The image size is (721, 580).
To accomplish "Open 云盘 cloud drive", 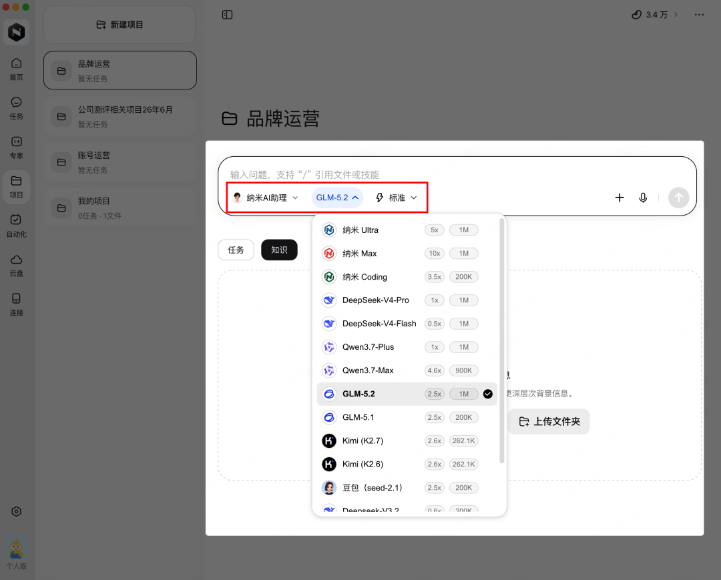I will [16, 266].
